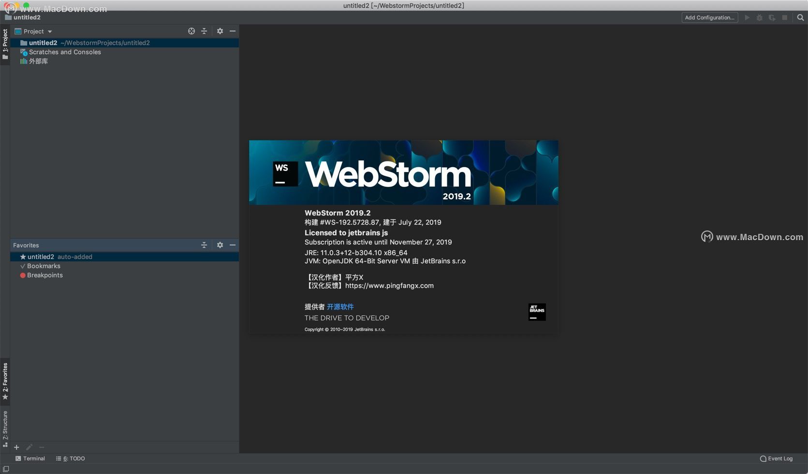Click the untitled2 folder breadcrumb in navigation bar
Screen dimensions: 808x474
(x=23, y=17)
